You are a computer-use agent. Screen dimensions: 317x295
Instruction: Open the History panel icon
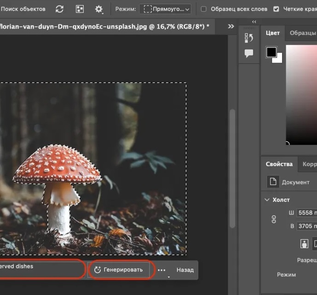tap(249, 38)
